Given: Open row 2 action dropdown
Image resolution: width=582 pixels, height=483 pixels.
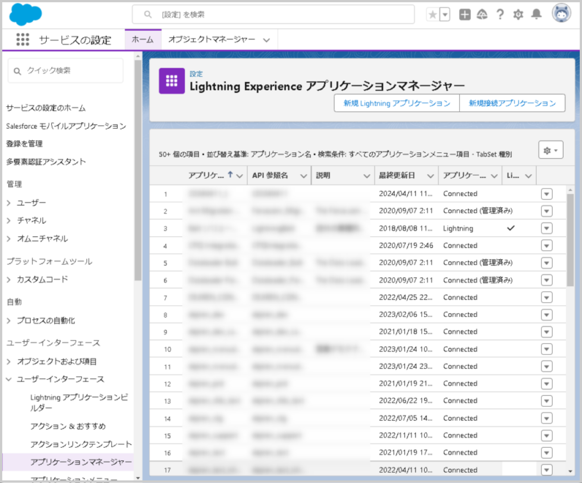Looking at the screenshot, I should click(x=547, y=211).
